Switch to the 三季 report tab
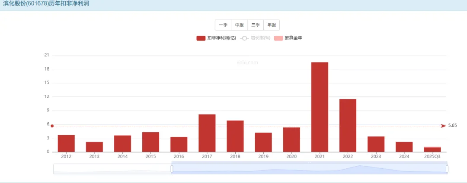 point(255,25)
